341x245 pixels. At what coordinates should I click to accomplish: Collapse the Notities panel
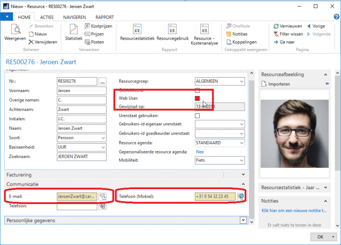325,201
